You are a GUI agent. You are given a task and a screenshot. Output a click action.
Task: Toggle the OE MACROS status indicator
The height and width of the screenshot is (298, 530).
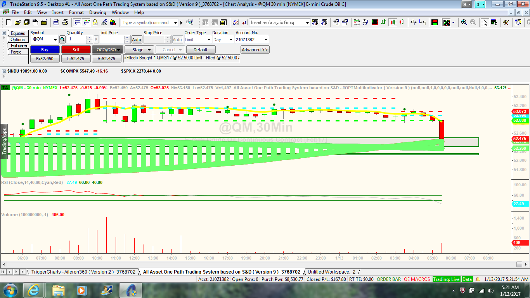(x=417, y=279)
